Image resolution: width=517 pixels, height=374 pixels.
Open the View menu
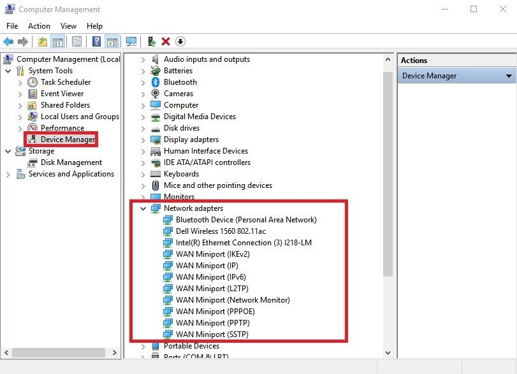68,26
